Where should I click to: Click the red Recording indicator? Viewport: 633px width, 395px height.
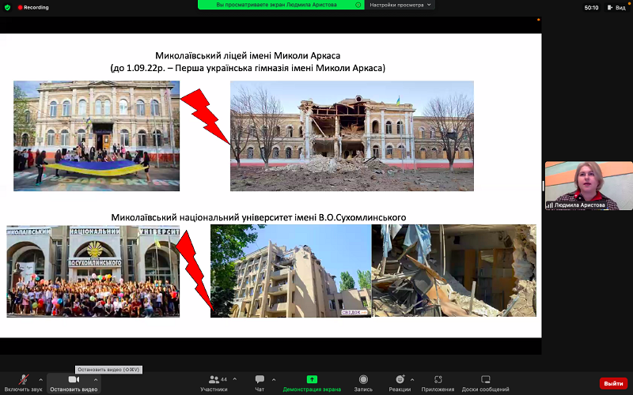pyautogui.click(x=33, y=7)
